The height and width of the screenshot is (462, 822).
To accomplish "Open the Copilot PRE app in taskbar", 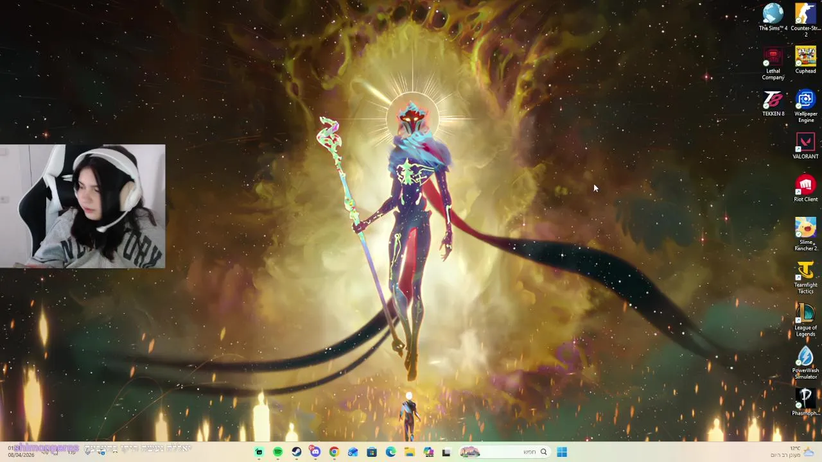I will coord(428,452).
